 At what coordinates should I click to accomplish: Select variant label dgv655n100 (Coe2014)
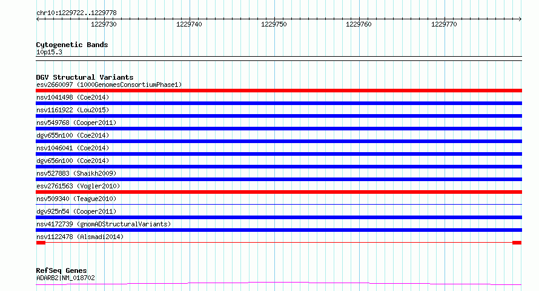73,135
